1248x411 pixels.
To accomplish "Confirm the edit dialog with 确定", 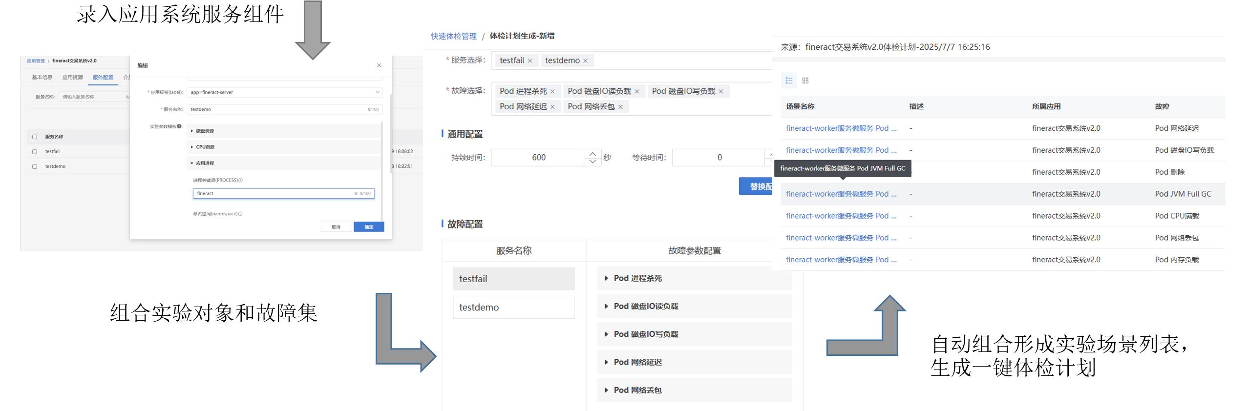I will (x=369, y=227).
